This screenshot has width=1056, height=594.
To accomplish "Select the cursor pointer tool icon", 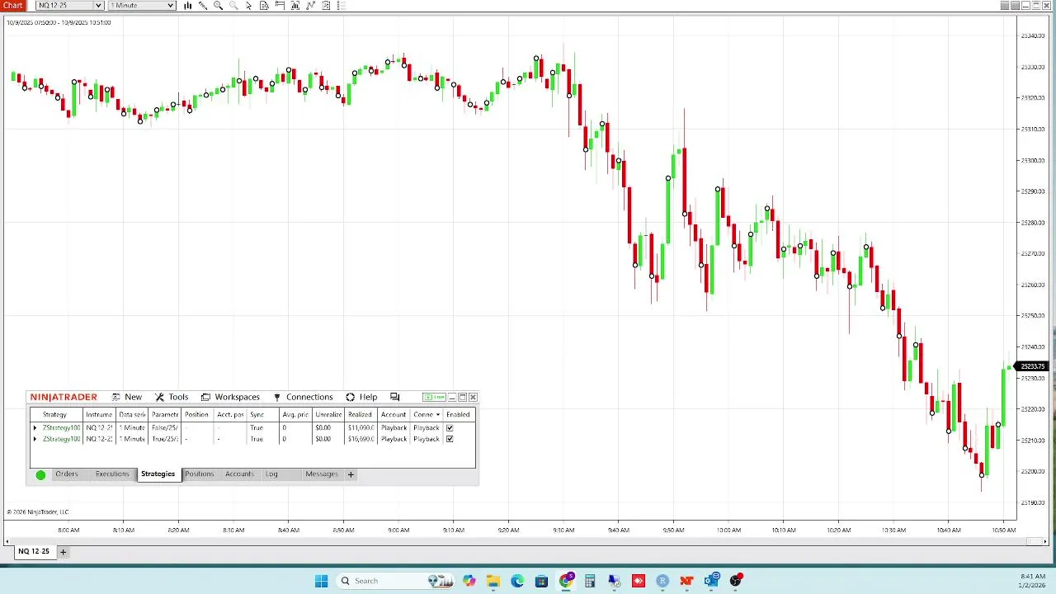I will pos(248,6).
